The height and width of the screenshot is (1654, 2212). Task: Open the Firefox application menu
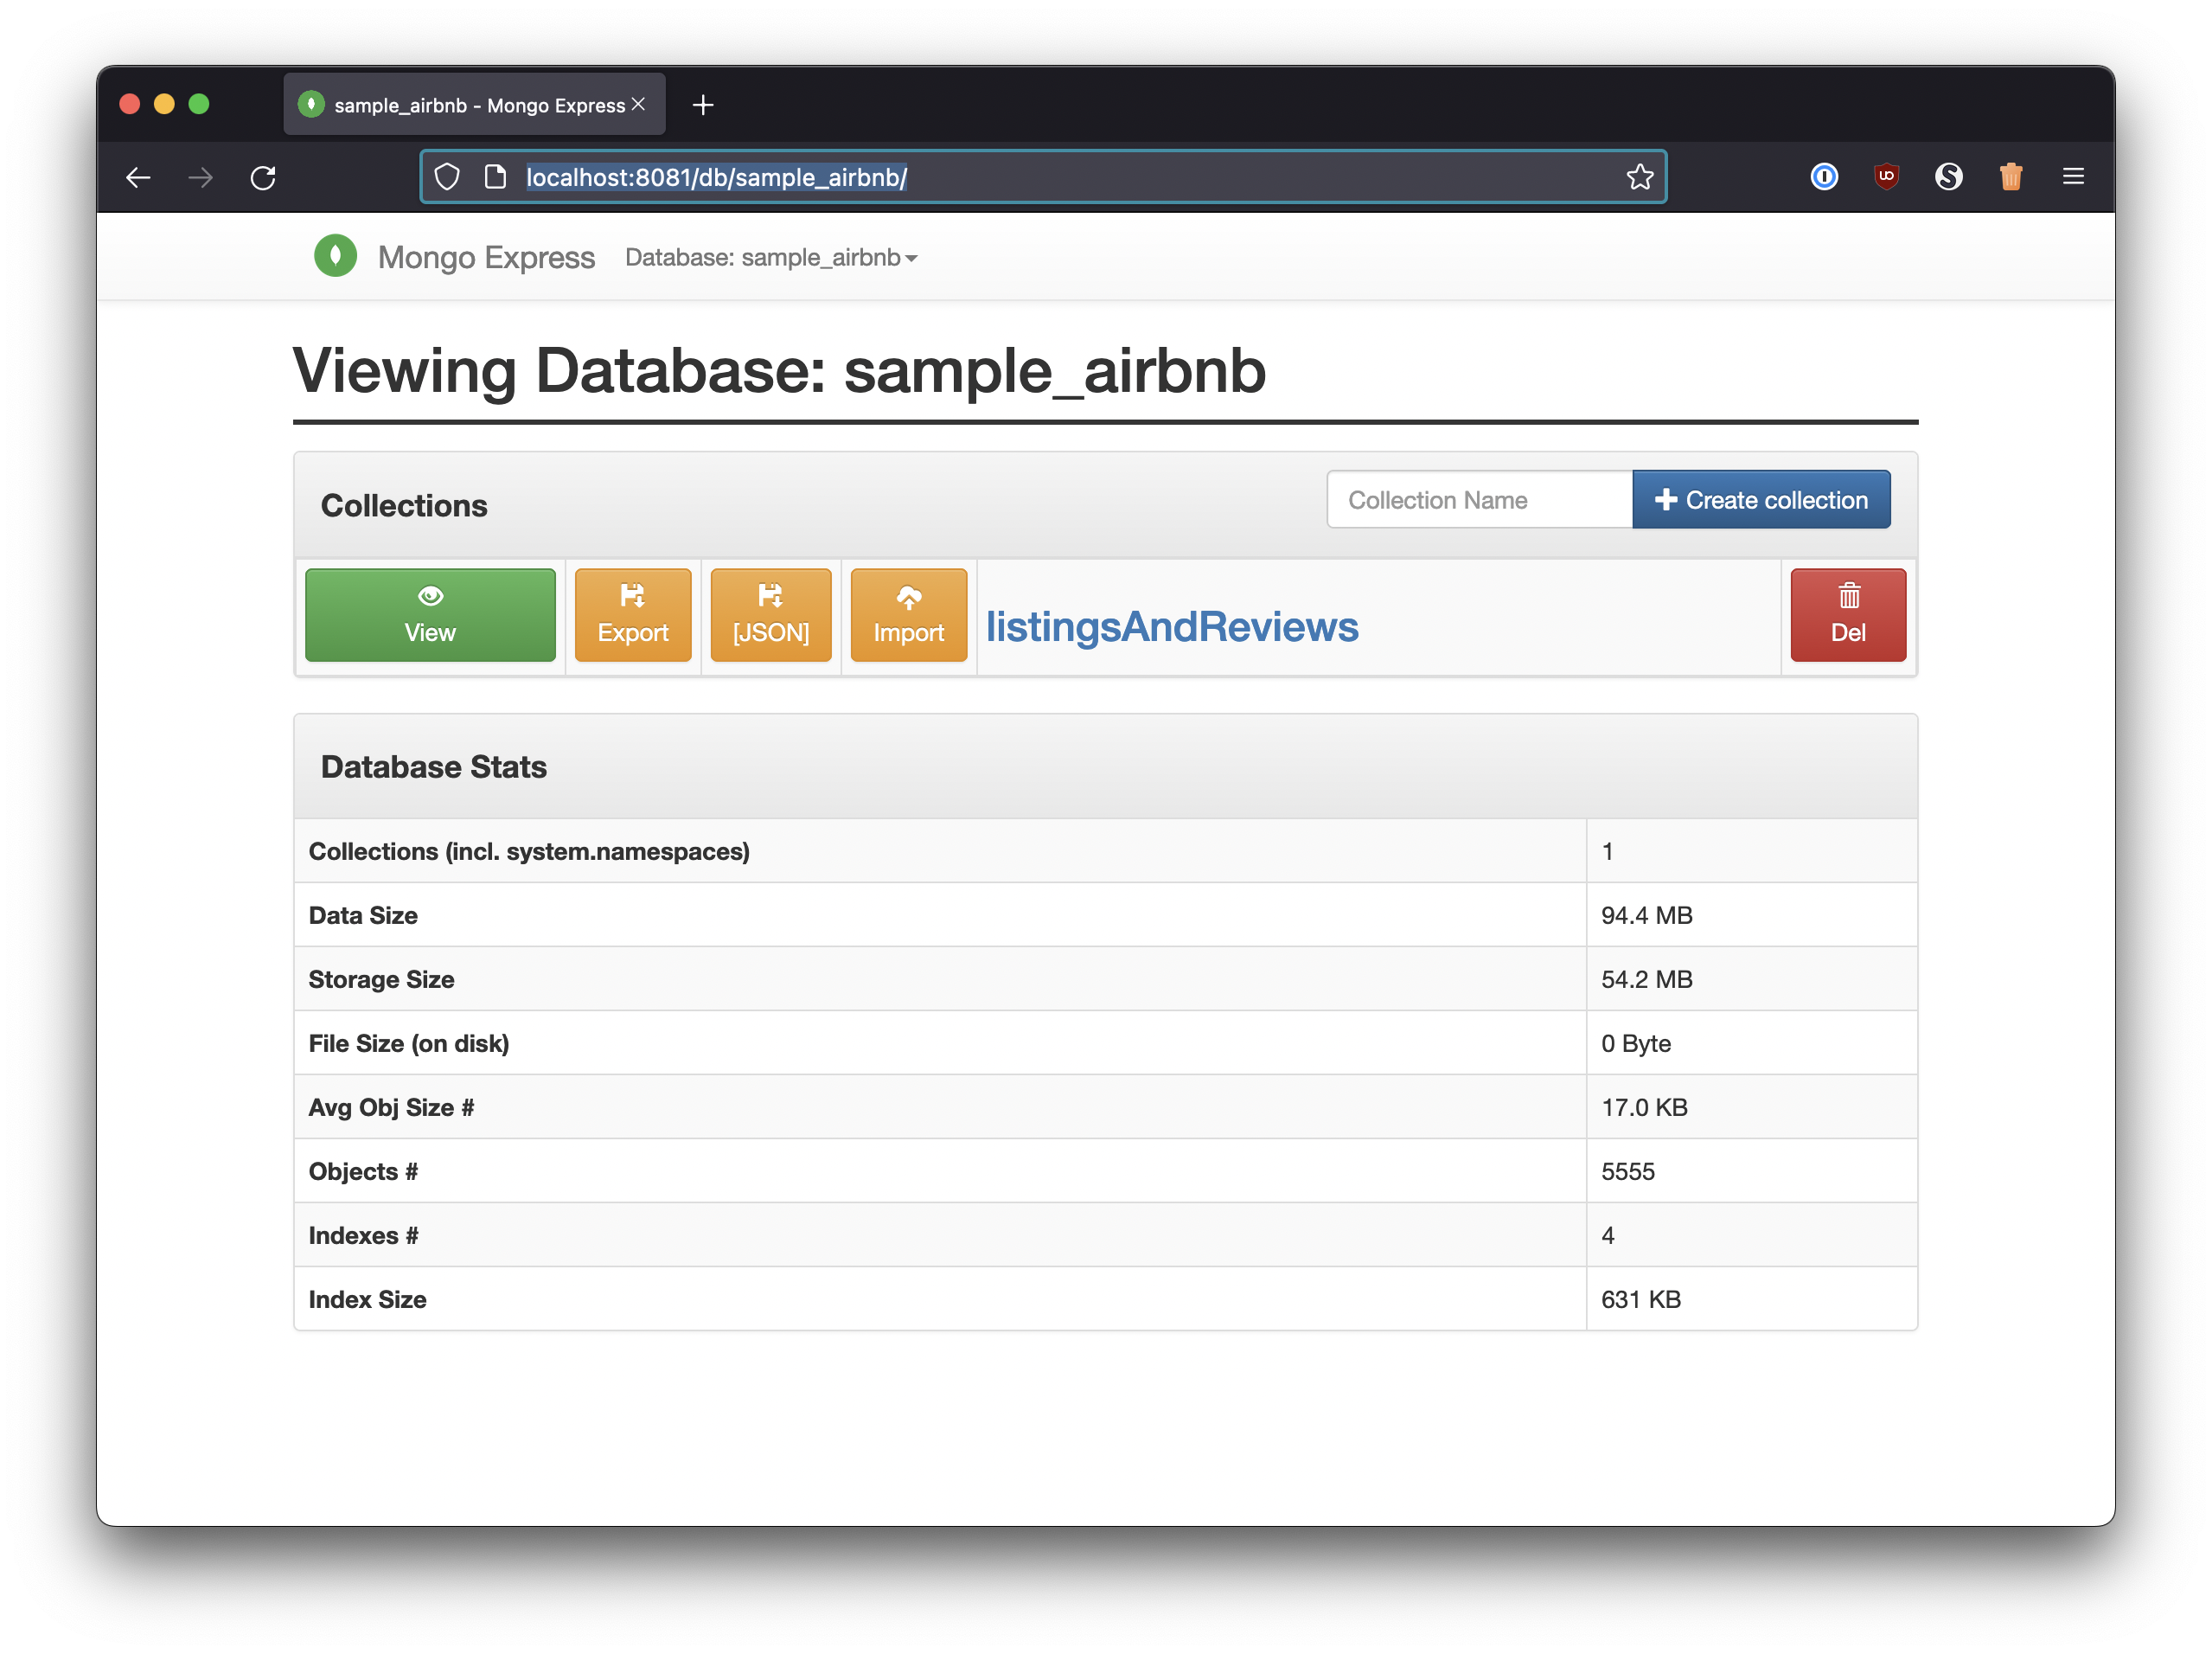2073,176
